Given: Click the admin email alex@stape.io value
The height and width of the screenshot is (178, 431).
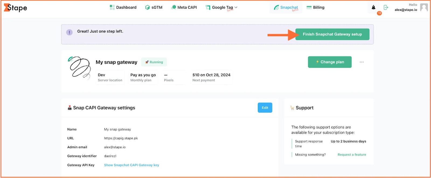Looking at the screenshot, I should [115, 147].
